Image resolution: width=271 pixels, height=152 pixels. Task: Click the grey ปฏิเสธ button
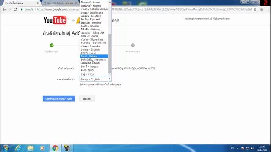pos(87,99)
